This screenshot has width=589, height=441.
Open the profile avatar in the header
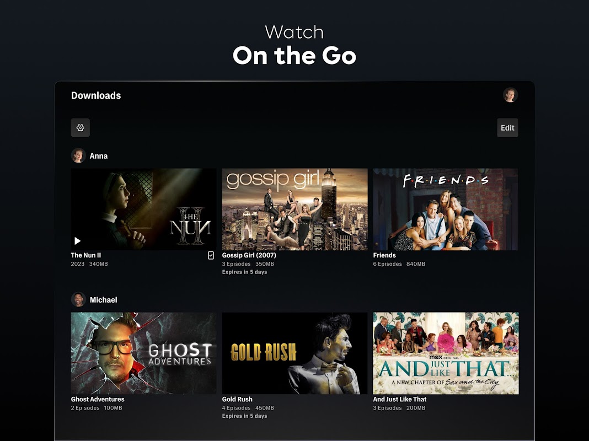[x=510, y=95]
